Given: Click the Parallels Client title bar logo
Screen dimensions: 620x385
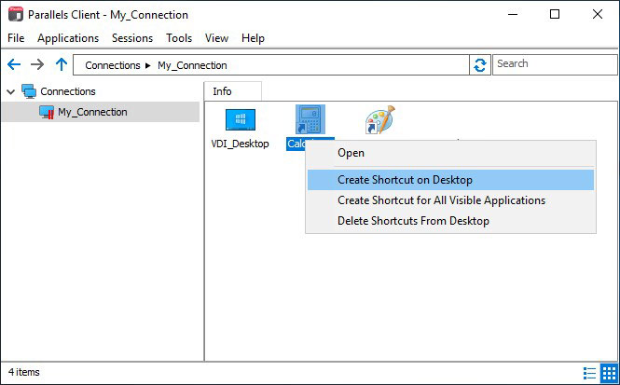Looking at the screenshot, I should pyautogui.click(x=16, y=15).
